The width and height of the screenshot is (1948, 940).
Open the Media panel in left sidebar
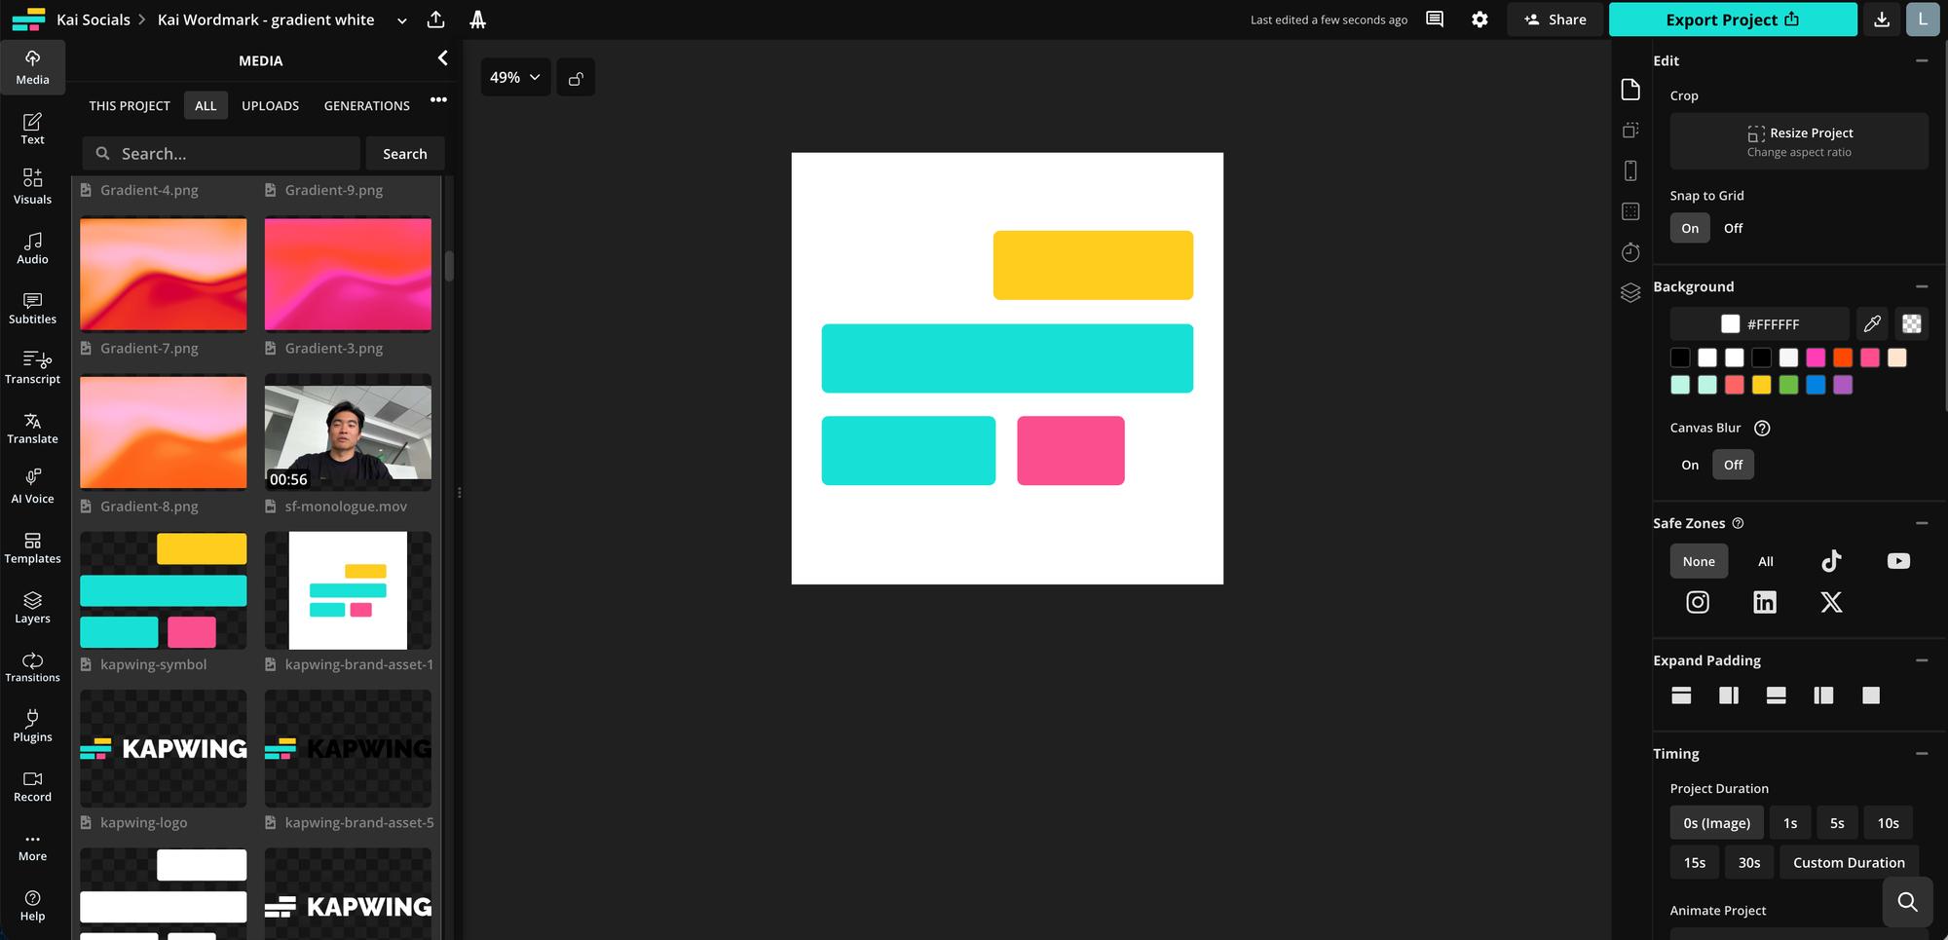click(x=32, y=67)
